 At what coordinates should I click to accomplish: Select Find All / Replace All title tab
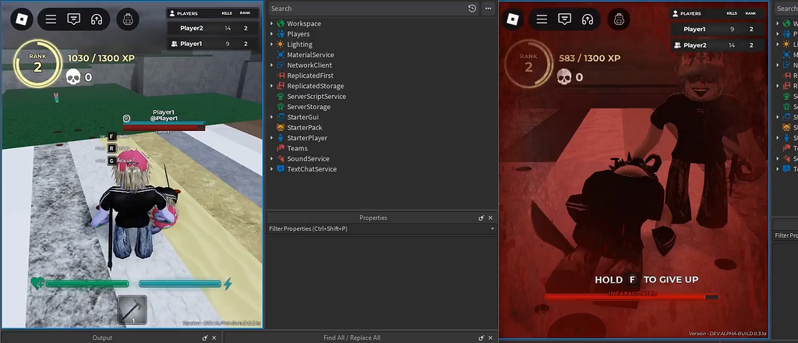(x=351, y=338)
